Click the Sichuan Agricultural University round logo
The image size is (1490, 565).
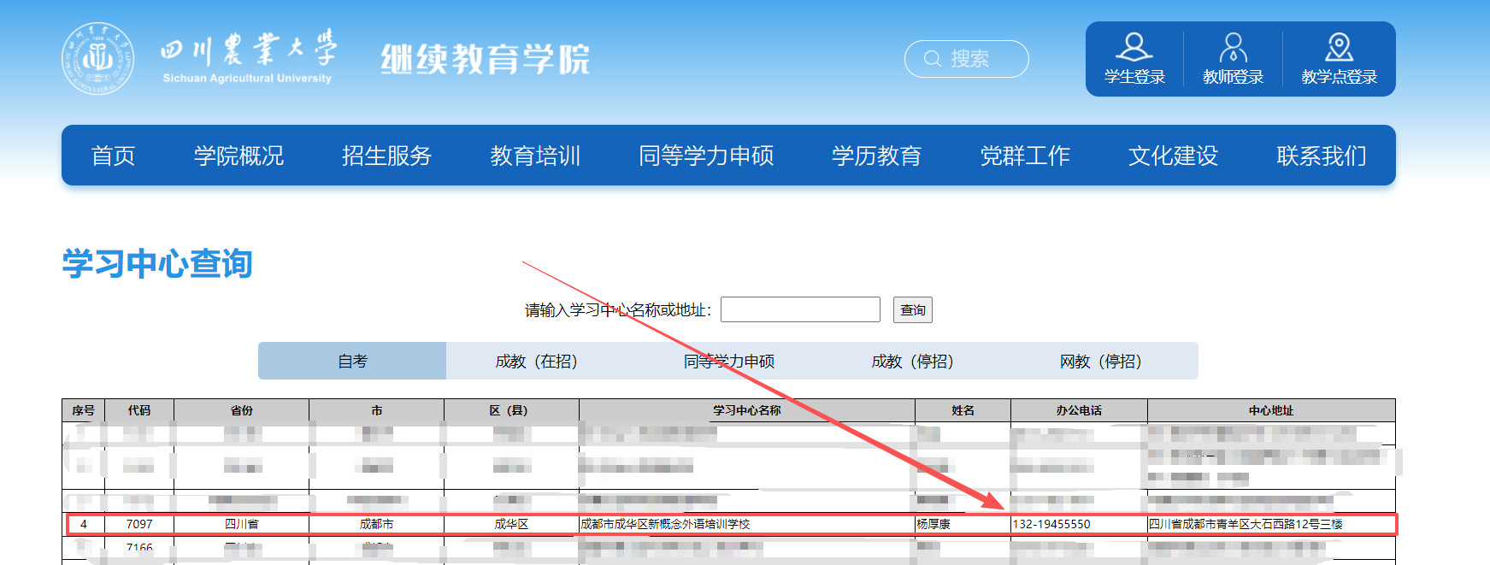pyautogui.click(x=97, y=59)
